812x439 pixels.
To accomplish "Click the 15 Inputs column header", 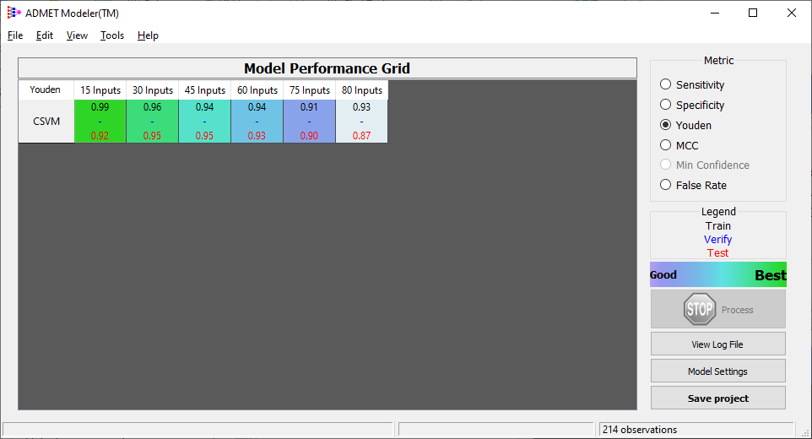I will (100, 90).
